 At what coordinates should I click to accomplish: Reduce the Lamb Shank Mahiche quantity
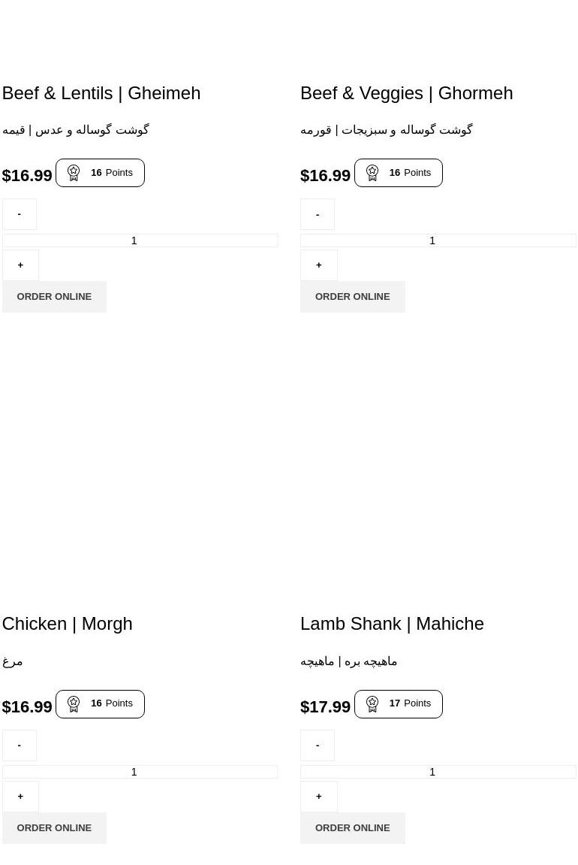(318, 746)
